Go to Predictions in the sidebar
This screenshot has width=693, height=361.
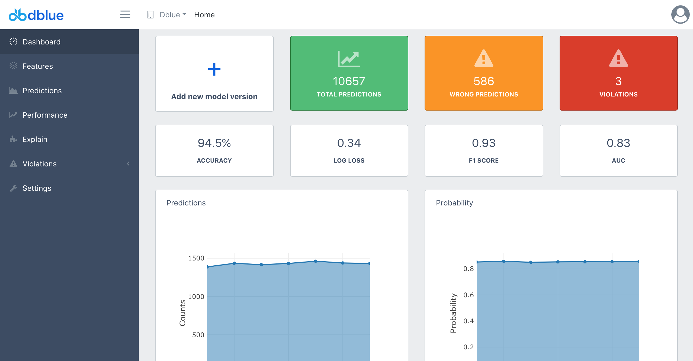(42, 91)
